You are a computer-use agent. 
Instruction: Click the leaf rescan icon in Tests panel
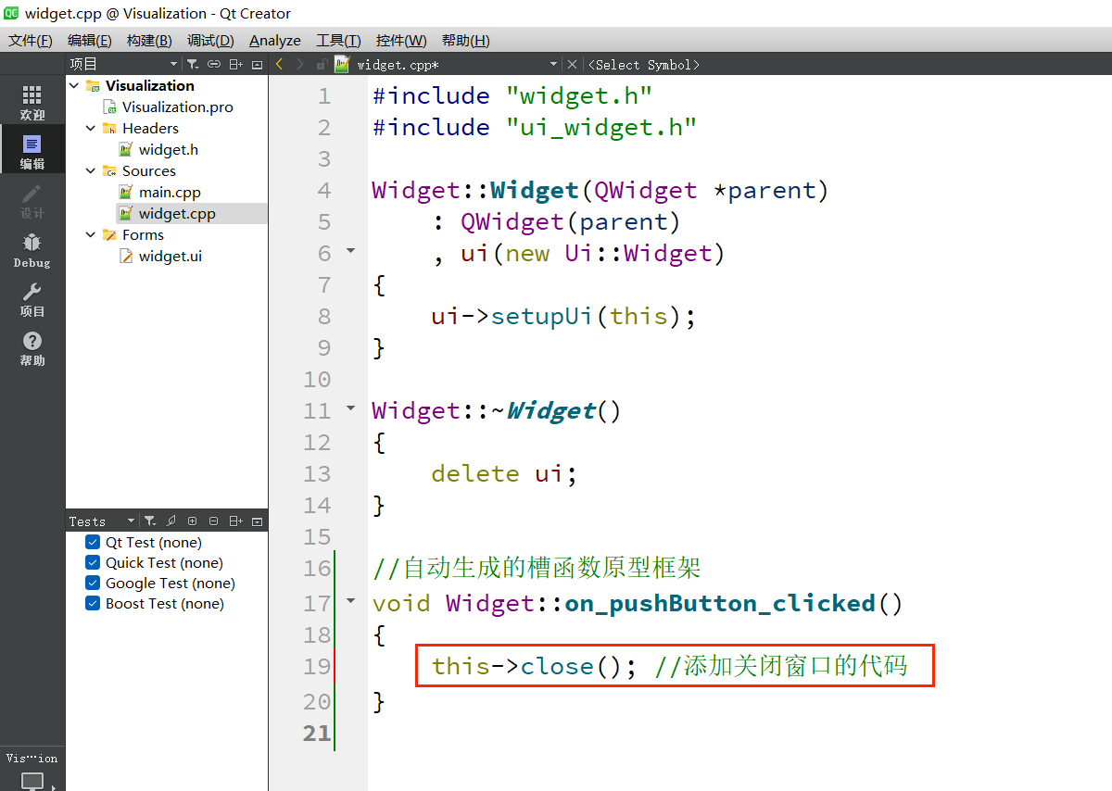coord(171,521)
